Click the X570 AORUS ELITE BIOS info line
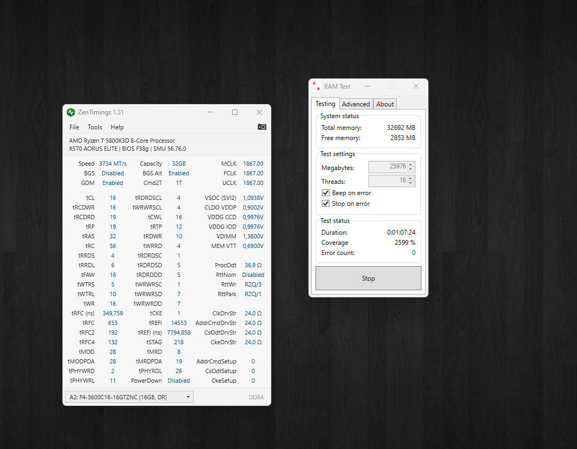577x449 pixels. 127,149
